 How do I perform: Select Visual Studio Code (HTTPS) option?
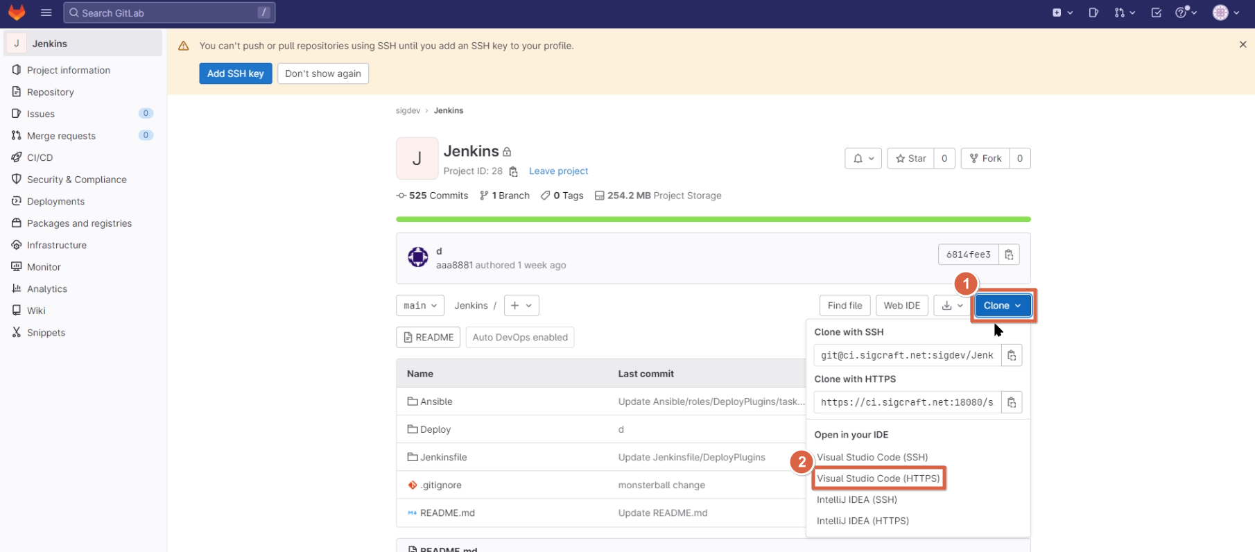878,478
